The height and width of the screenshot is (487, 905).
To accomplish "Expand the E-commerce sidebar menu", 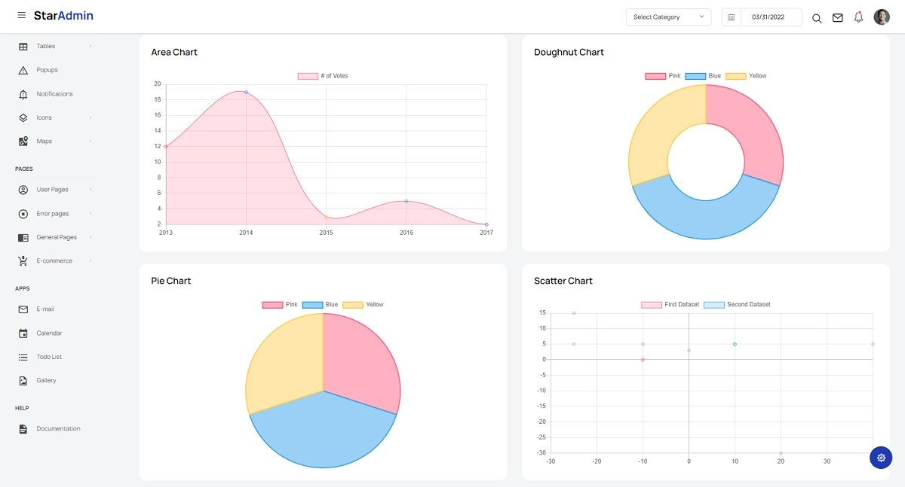I will [54, 260].
